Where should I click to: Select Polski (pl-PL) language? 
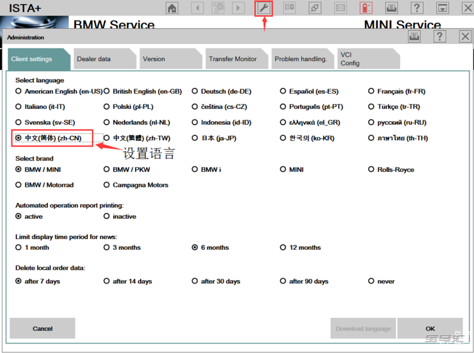point(129,107)
